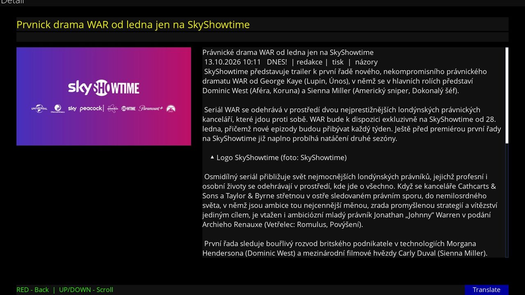Viewport: 525px width, 295px height.
Task: Click the paragraph starting "Seriál WAR se odehrává"
Action: pyautogui.click(x=352, y=124)
